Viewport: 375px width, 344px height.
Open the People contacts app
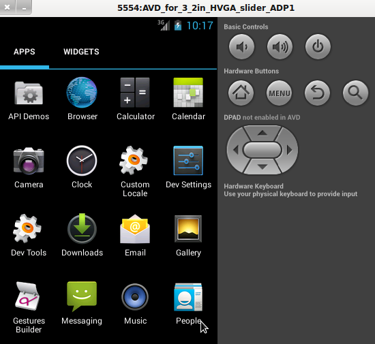pos(188,303)
